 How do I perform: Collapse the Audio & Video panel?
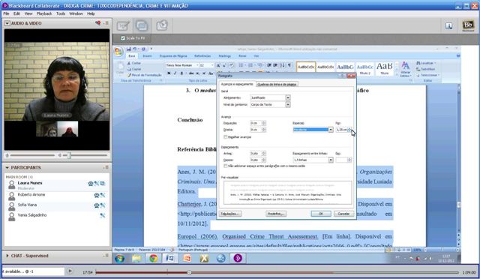[x=7, y=23]
